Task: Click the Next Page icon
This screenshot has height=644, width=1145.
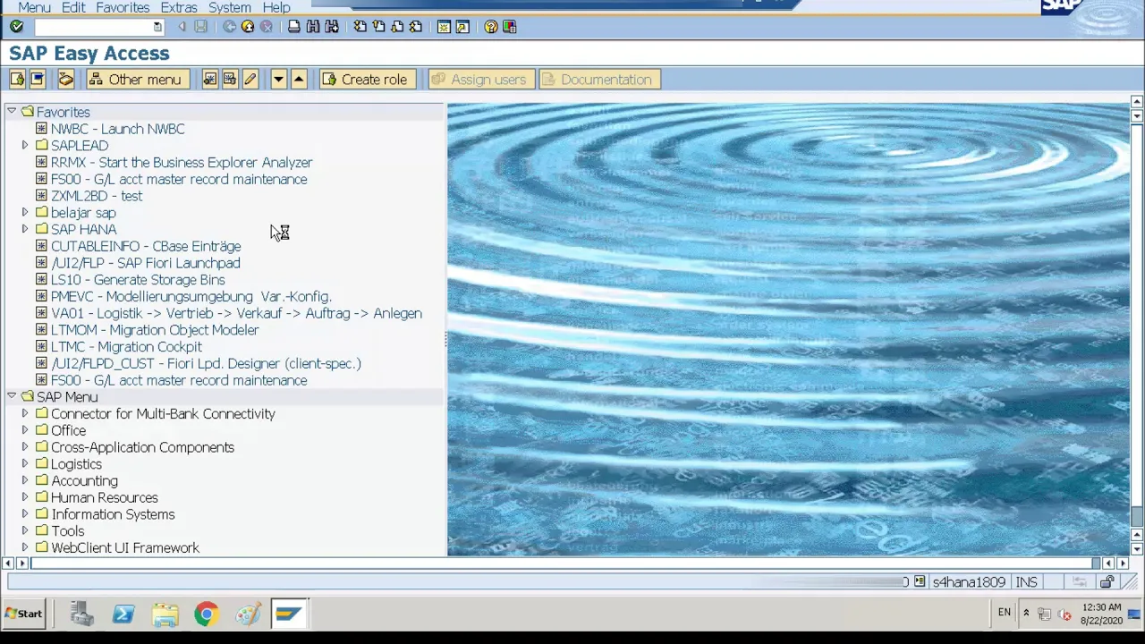Action: click(397, 27)
